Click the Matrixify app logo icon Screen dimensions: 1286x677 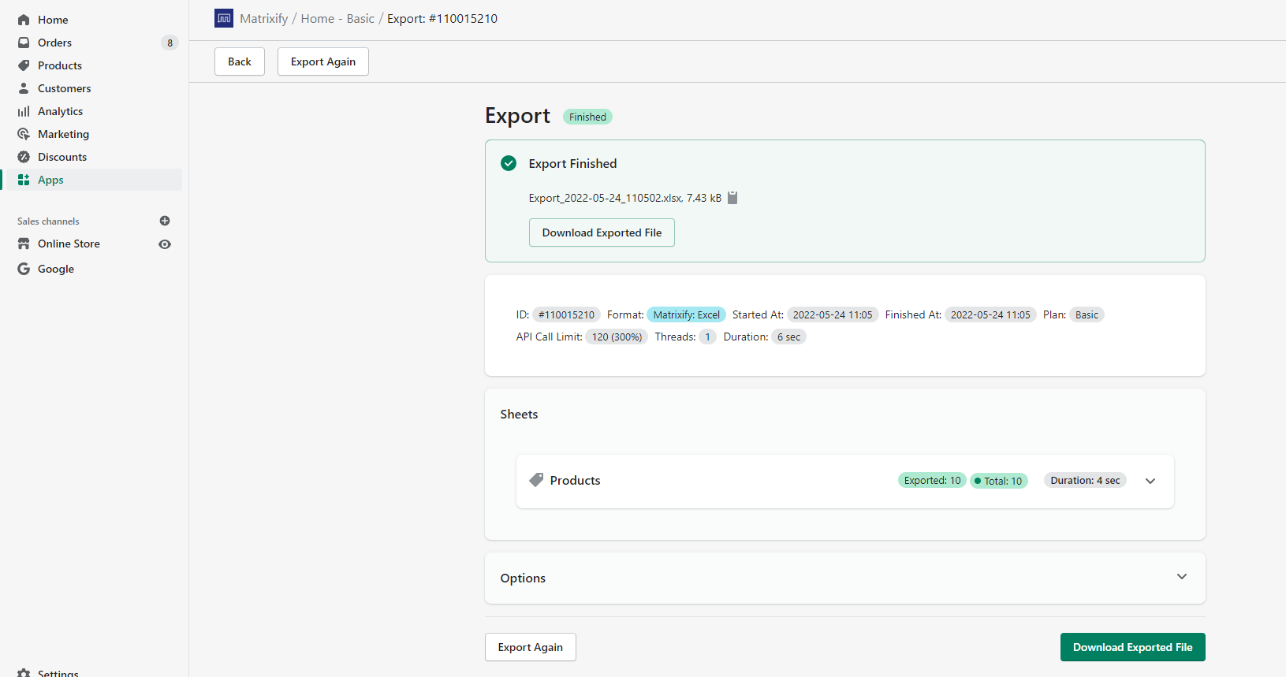pos(224,18)
